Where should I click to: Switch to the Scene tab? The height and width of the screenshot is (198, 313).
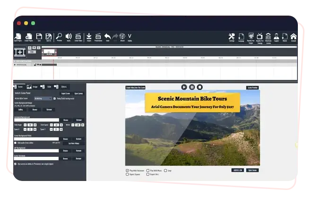18,86
